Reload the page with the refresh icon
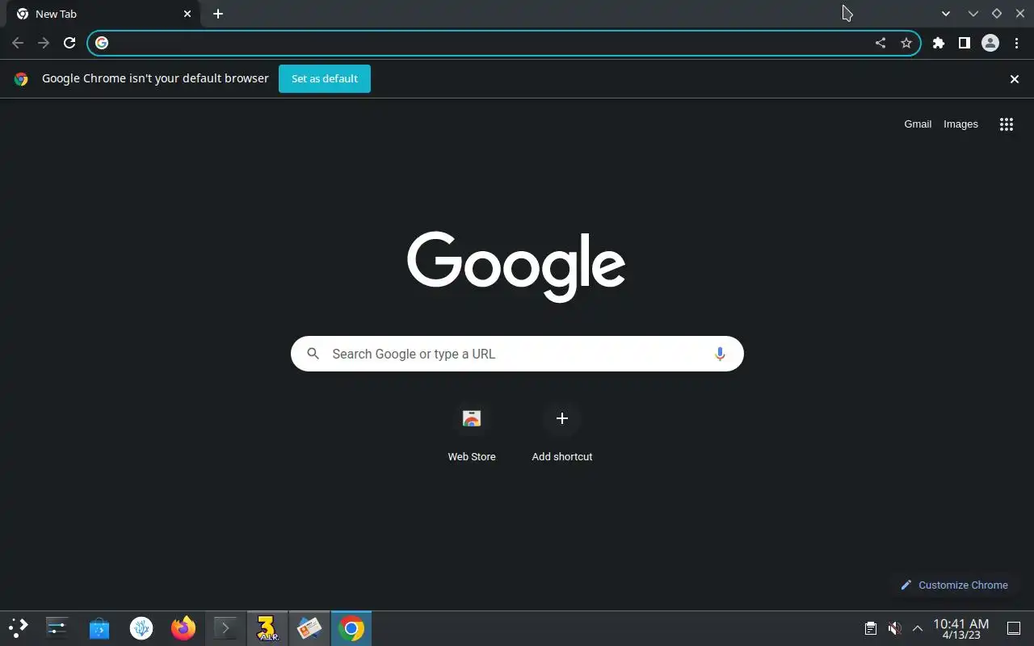 [69, 43]
